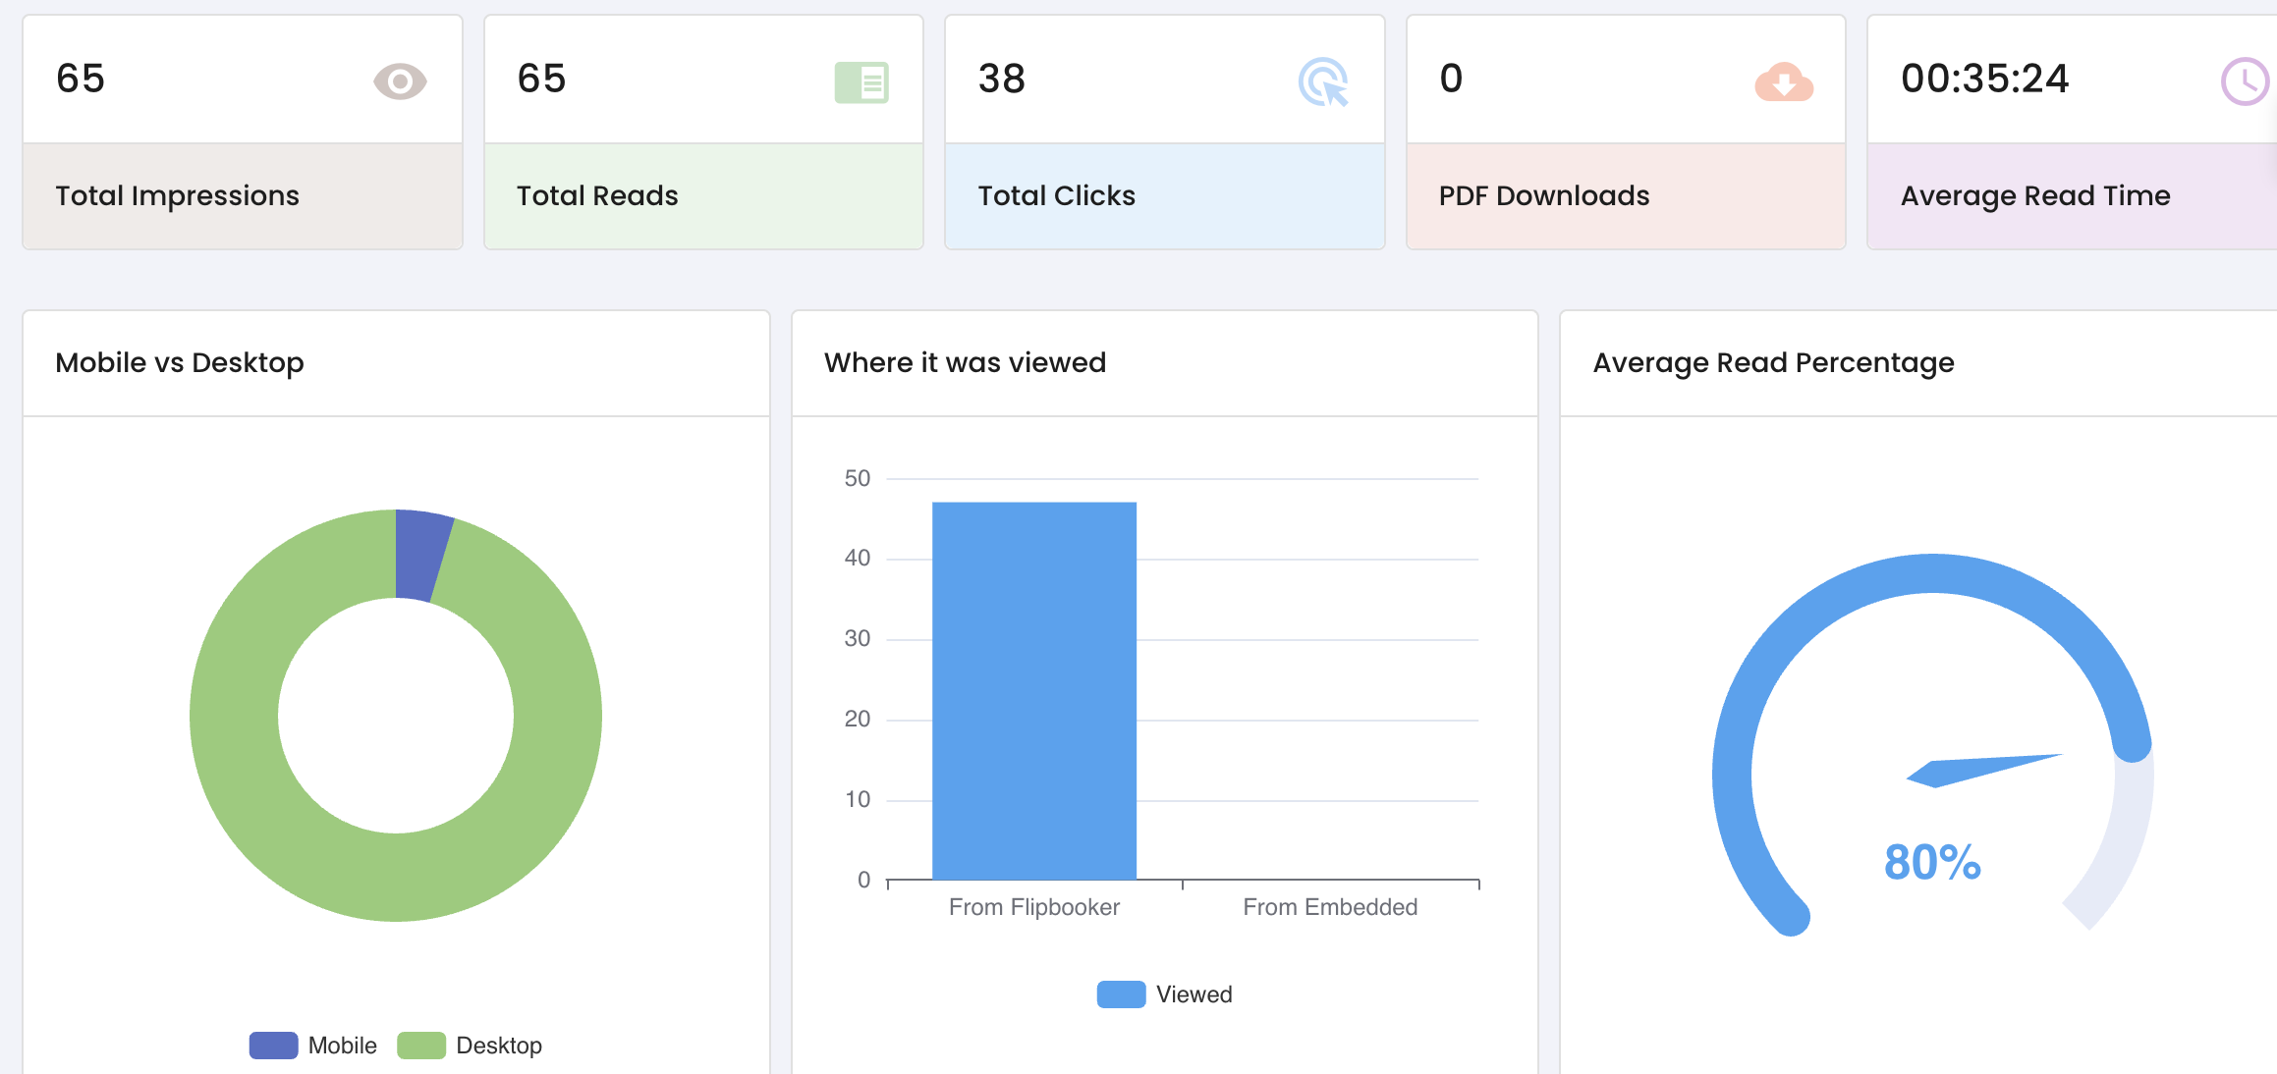
Task: Click the From Embedded axis label
Action: (x=1329, y=906)
